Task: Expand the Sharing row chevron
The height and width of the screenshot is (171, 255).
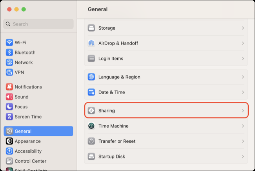Action: click(x=243, y=111)
